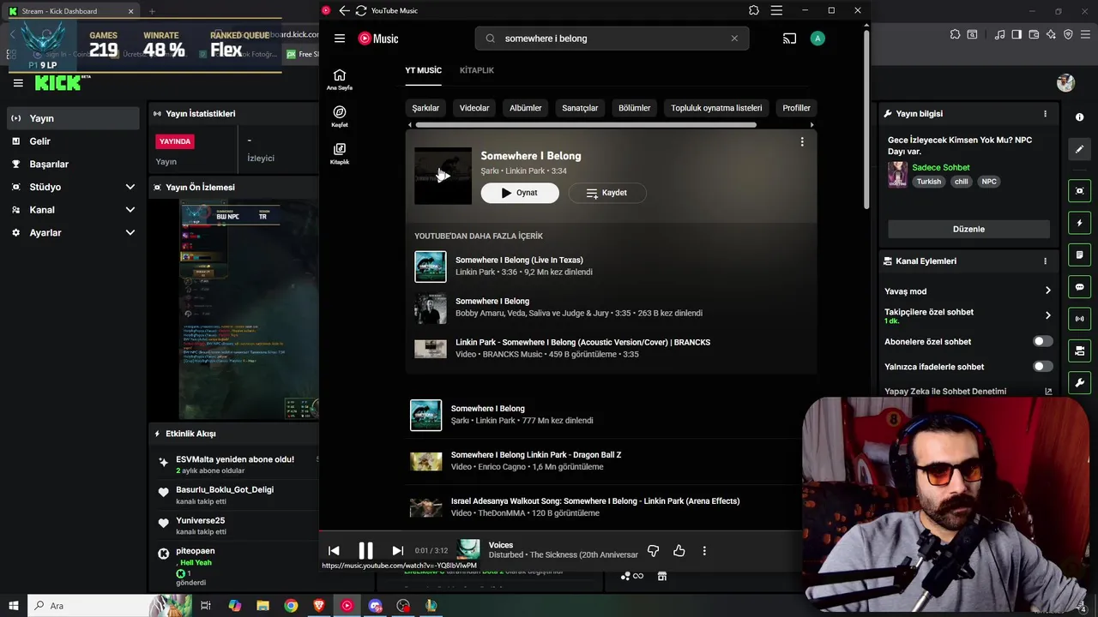The height and width of the screenshot is (617, 1098).
Task: Click inside the YouTube Music search field
Action: click(612, 39)
